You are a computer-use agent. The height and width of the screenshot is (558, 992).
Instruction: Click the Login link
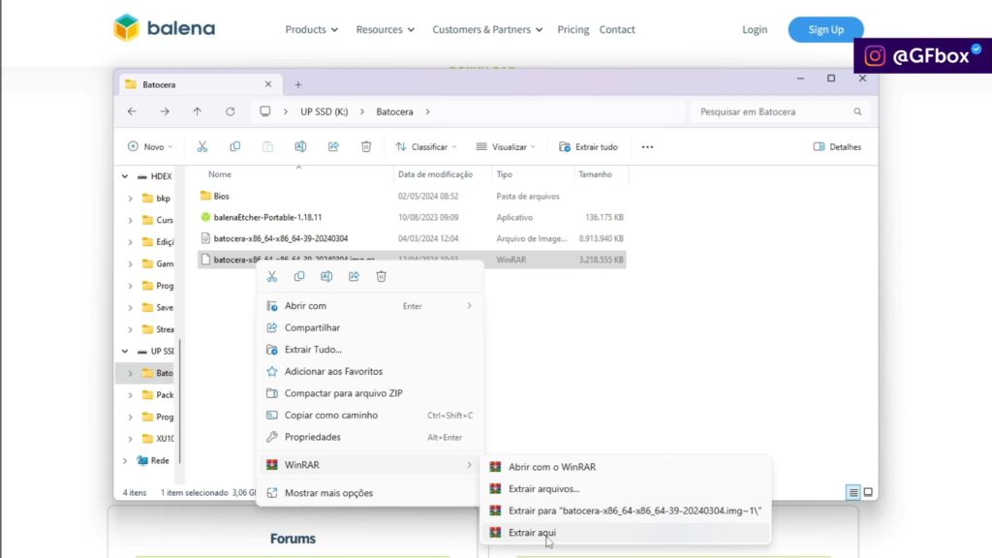pos(755,30)
